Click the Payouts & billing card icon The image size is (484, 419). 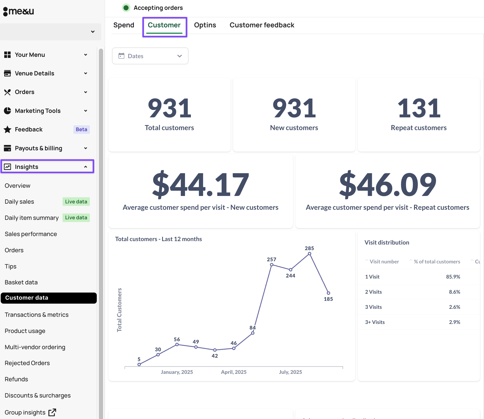click(x=7, y=148)
